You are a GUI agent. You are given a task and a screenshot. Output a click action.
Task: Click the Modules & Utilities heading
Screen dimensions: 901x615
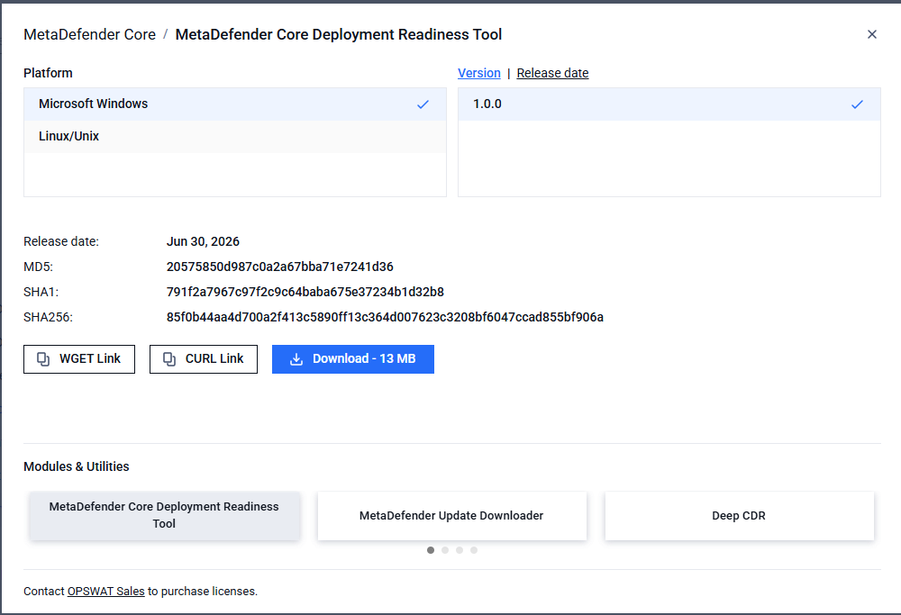tap(77, 466)
